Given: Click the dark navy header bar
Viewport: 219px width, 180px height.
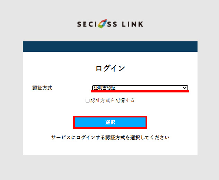Looking at the screenshot, I should [110, 46].
